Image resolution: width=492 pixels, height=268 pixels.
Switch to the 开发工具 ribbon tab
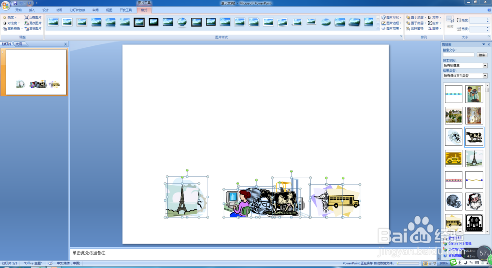click(x=125, y=10)
